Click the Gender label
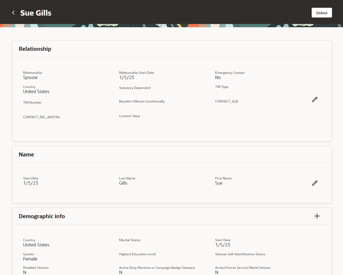Viewport: 343px width, 275px height. [x=29, y=254]
